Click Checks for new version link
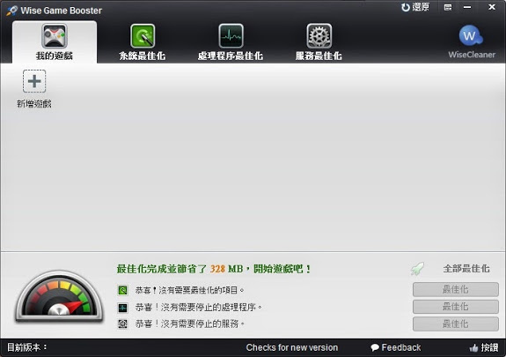The image size is (506, 357). point(292,347)
